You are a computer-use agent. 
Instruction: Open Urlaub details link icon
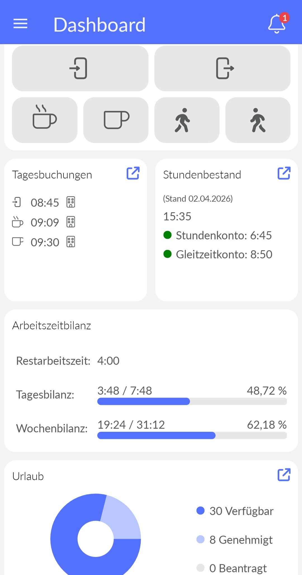coord(284,475)
